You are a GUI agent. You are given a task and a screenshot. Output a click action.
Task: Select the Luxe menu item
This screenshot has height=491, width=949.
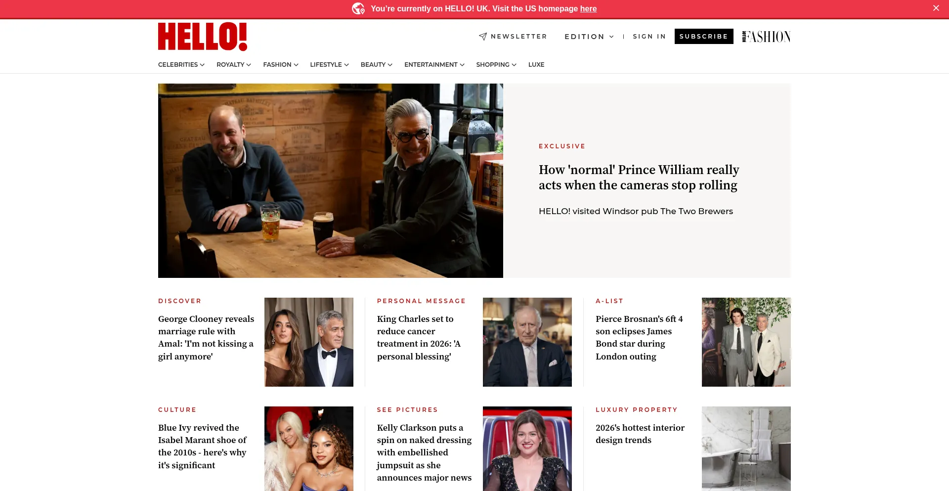[x=536, y=65]
